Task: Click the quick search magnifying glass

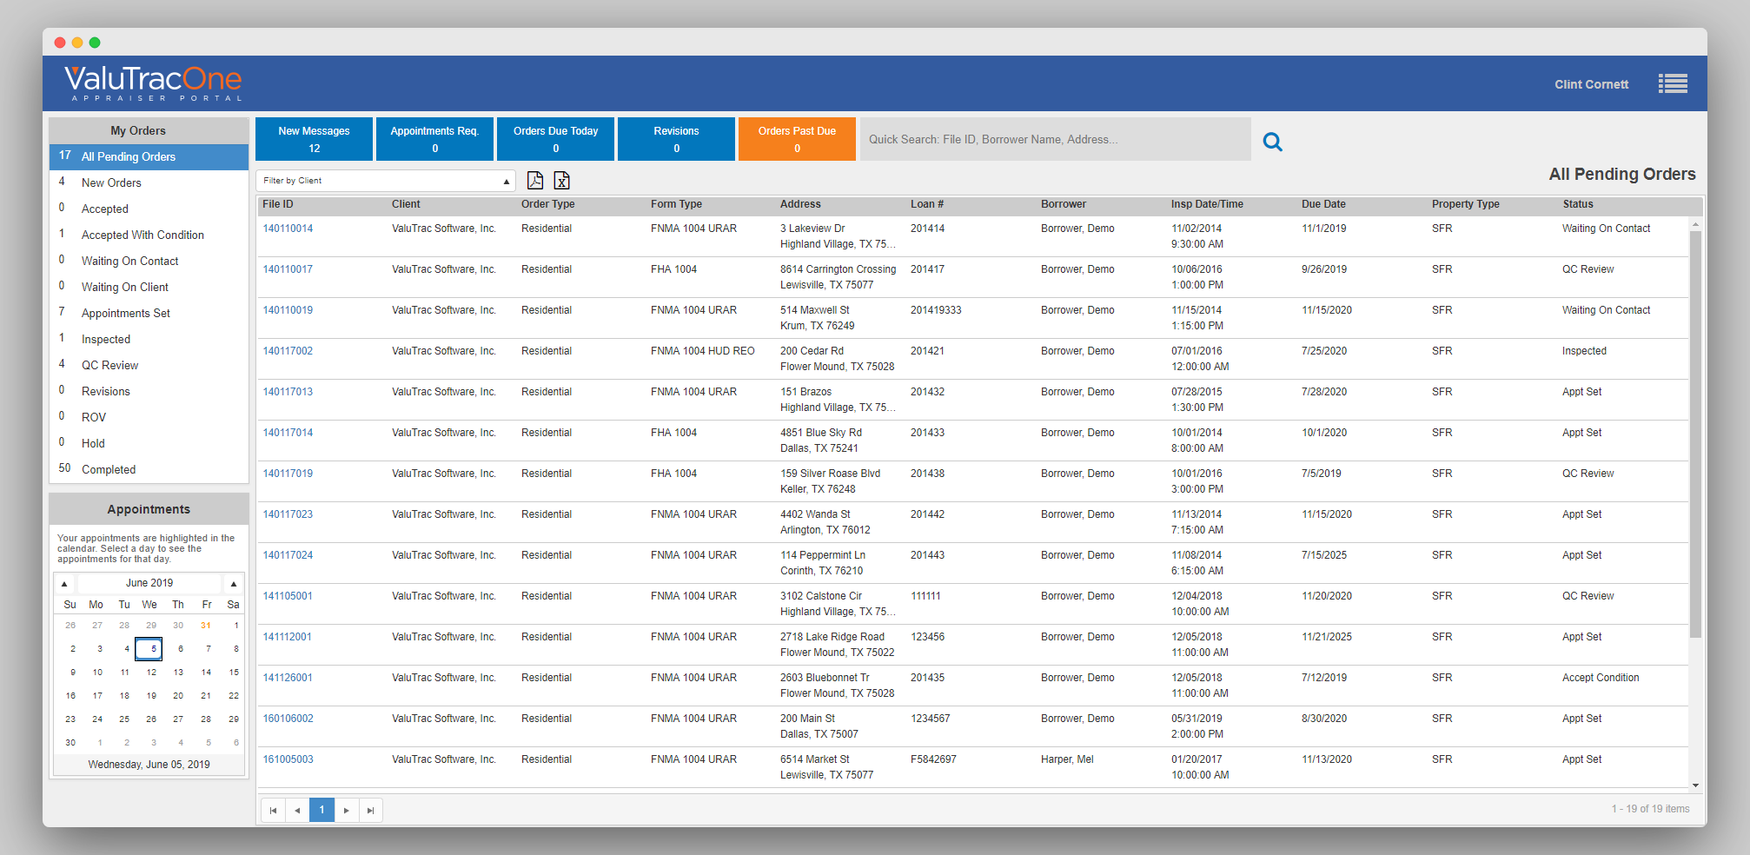Action: (1272, 140)
